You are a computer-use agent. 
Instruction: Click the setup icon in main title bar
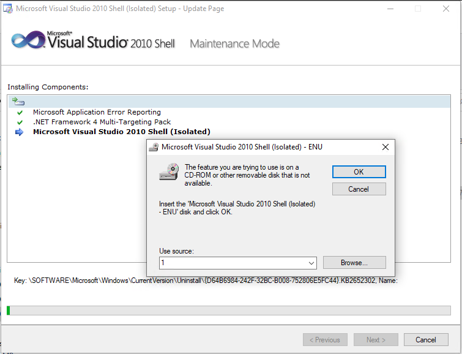tap(8, 9)
